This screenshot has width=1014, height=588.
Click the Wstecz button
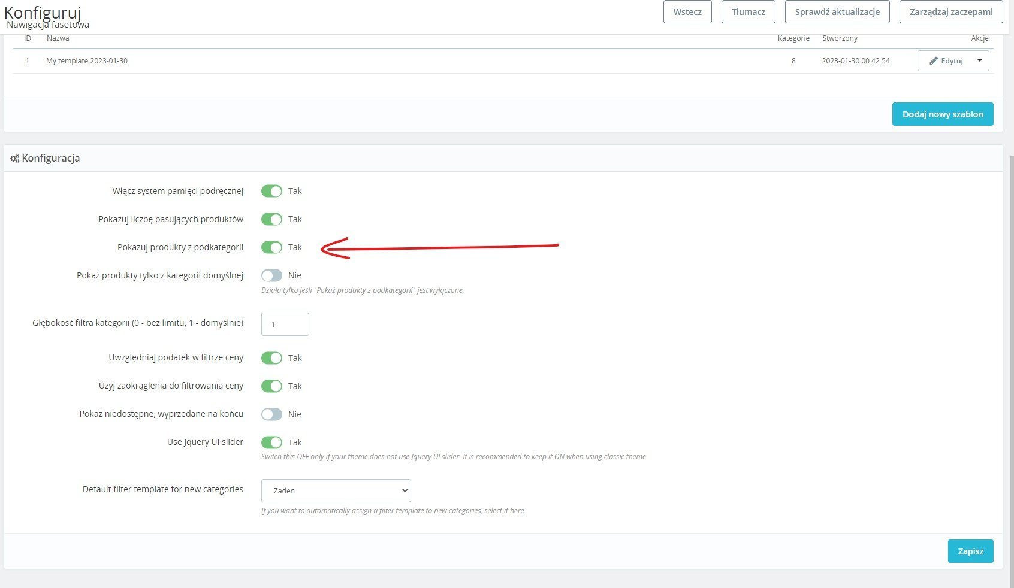click(x=687, y=12)
